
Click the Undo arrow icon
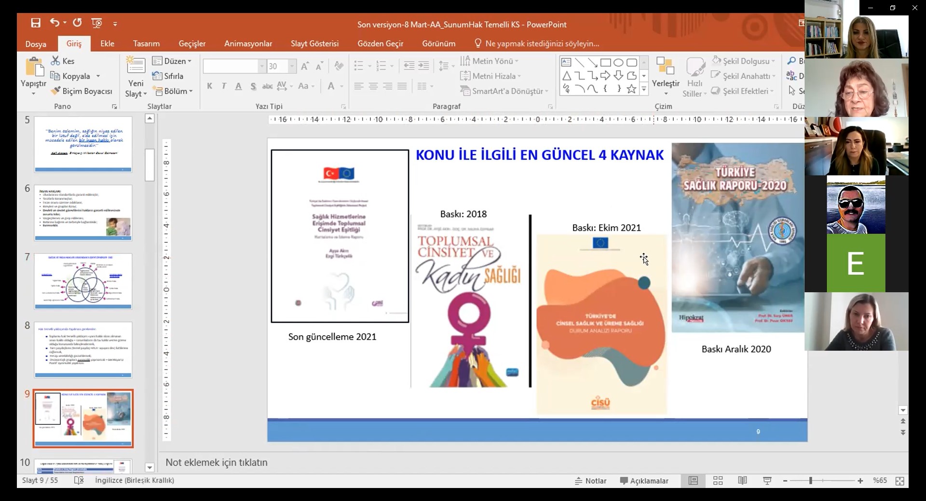click(54, 23)
